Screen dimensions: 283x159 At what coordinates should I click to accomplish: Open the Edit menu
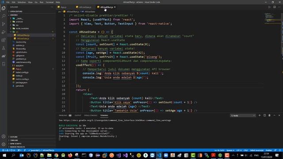(14, 2)
